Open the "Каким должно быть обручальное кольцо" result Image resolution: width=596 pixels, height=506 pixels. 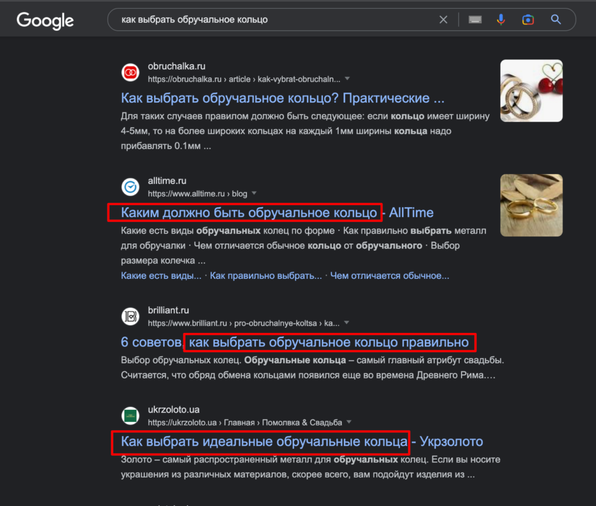[249, 213]
